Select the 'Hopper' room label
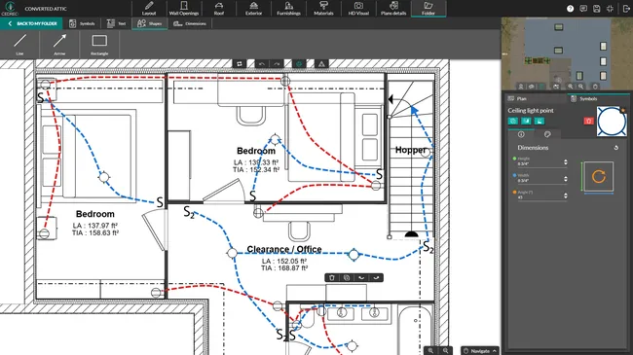The image size is (633, 355). tap(411, 150)
